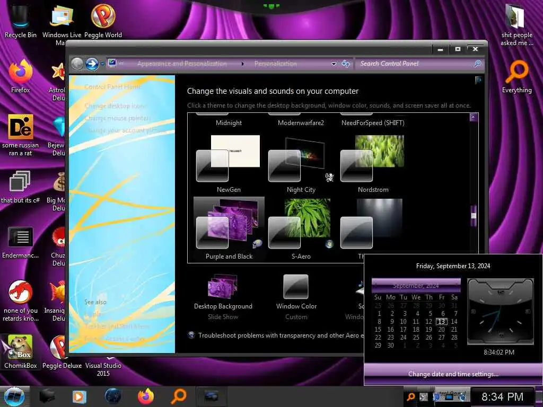This screenshot has height=407, width=543.
Task: Apply the Night City theme
Action: [301, 163]
